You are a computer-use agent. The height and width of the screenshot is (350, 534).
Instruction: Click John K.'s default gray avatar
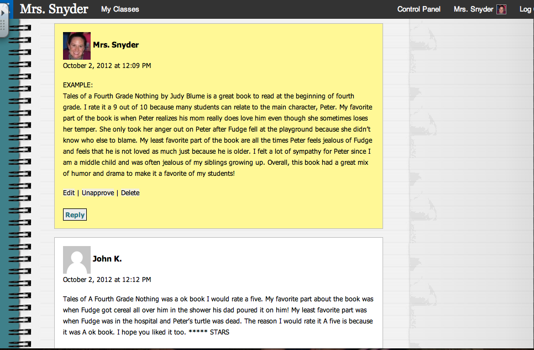click(77, 260)
